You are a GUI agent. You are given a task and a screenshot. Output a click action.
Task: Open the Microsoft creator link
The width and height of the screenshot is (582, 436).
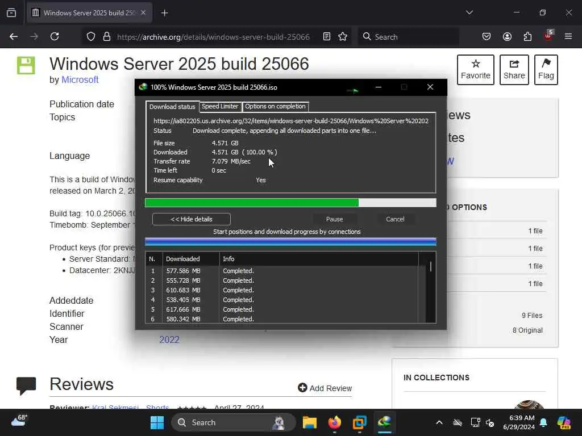click(80, 79)
